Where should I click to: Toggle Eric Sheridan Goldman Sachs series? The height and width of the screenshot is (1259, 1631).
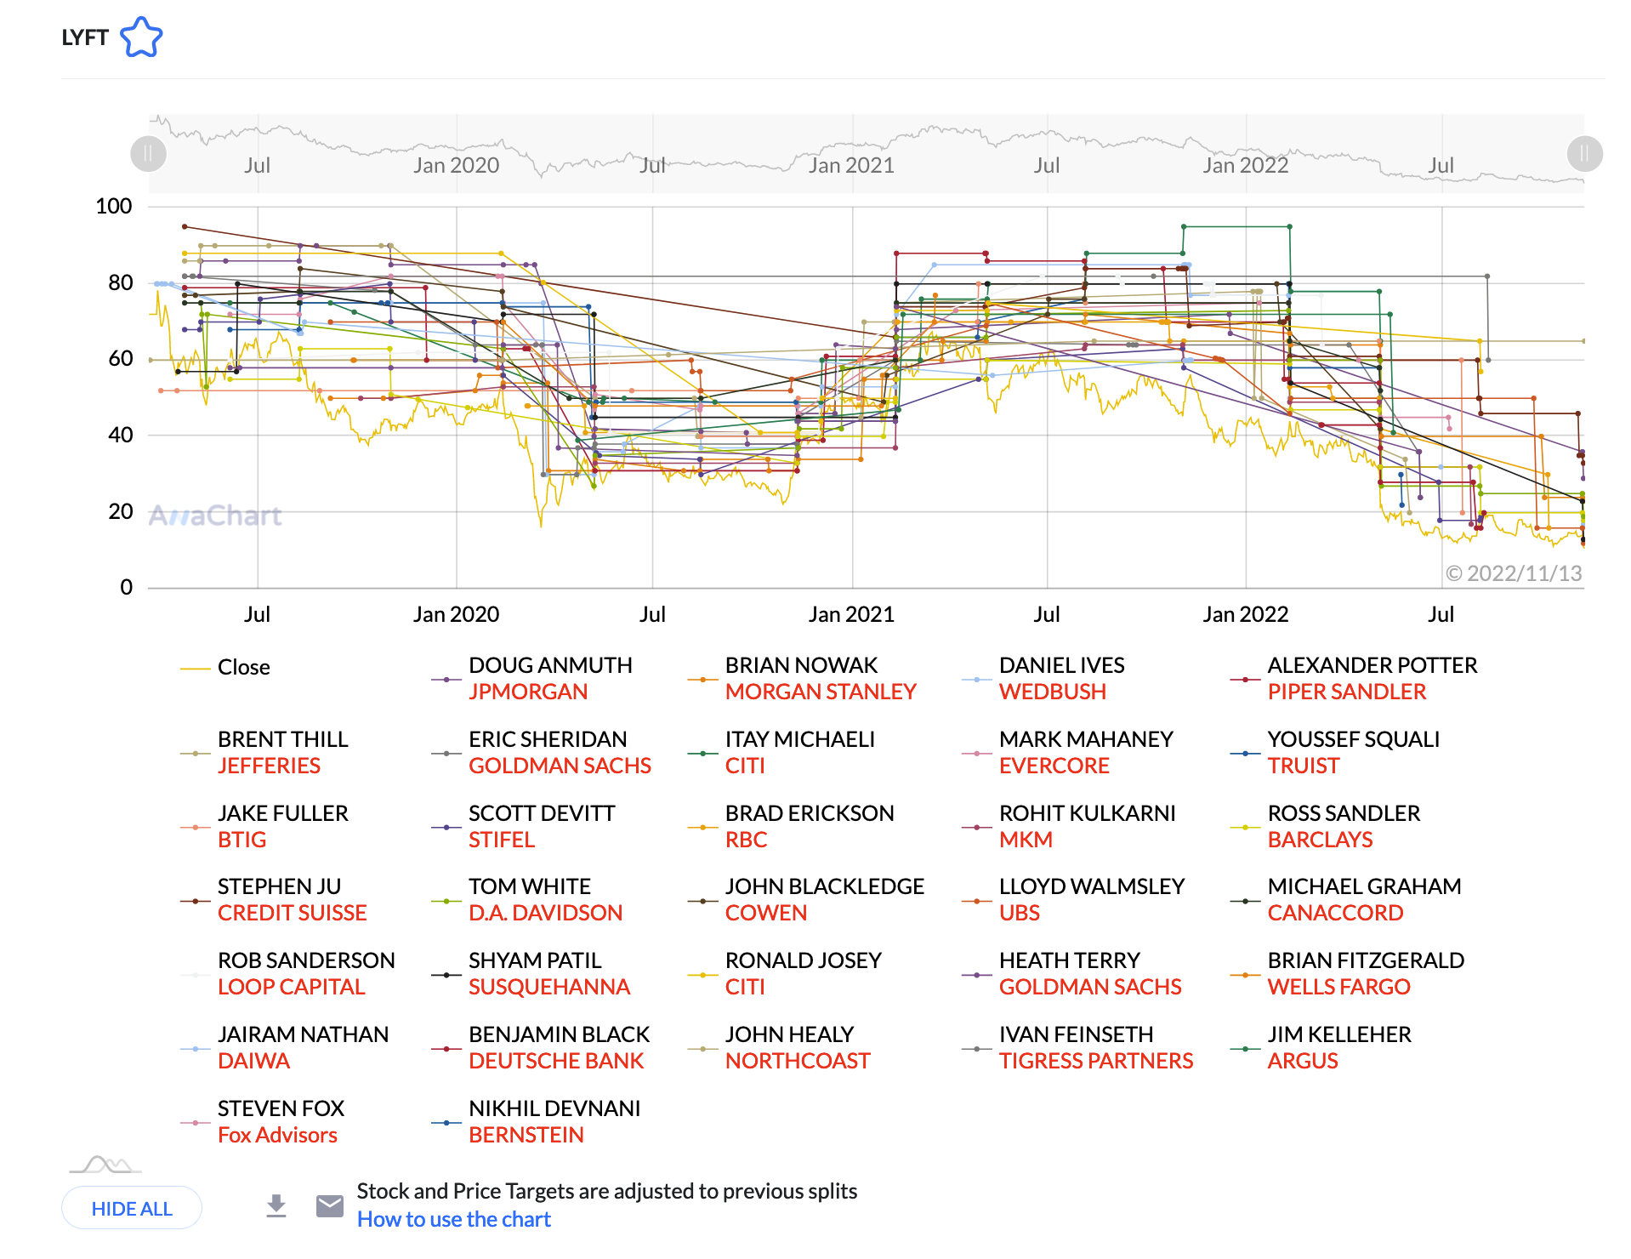point(542,752)
